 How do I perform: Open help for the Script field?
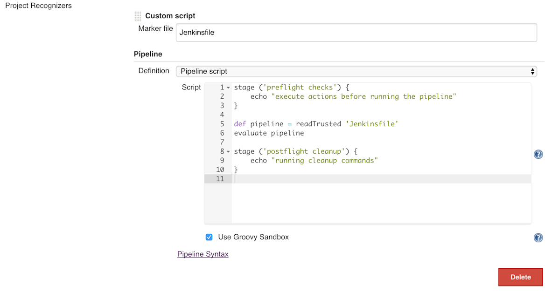tap(538, 154)
